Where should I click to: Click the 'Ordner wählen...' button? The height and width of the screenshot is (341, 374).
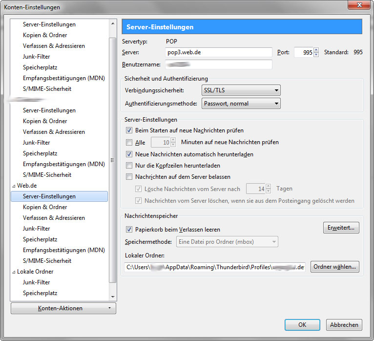(x=334, y=267)
